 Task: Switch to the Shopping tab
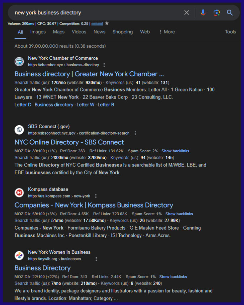click(x=123, y=32)
